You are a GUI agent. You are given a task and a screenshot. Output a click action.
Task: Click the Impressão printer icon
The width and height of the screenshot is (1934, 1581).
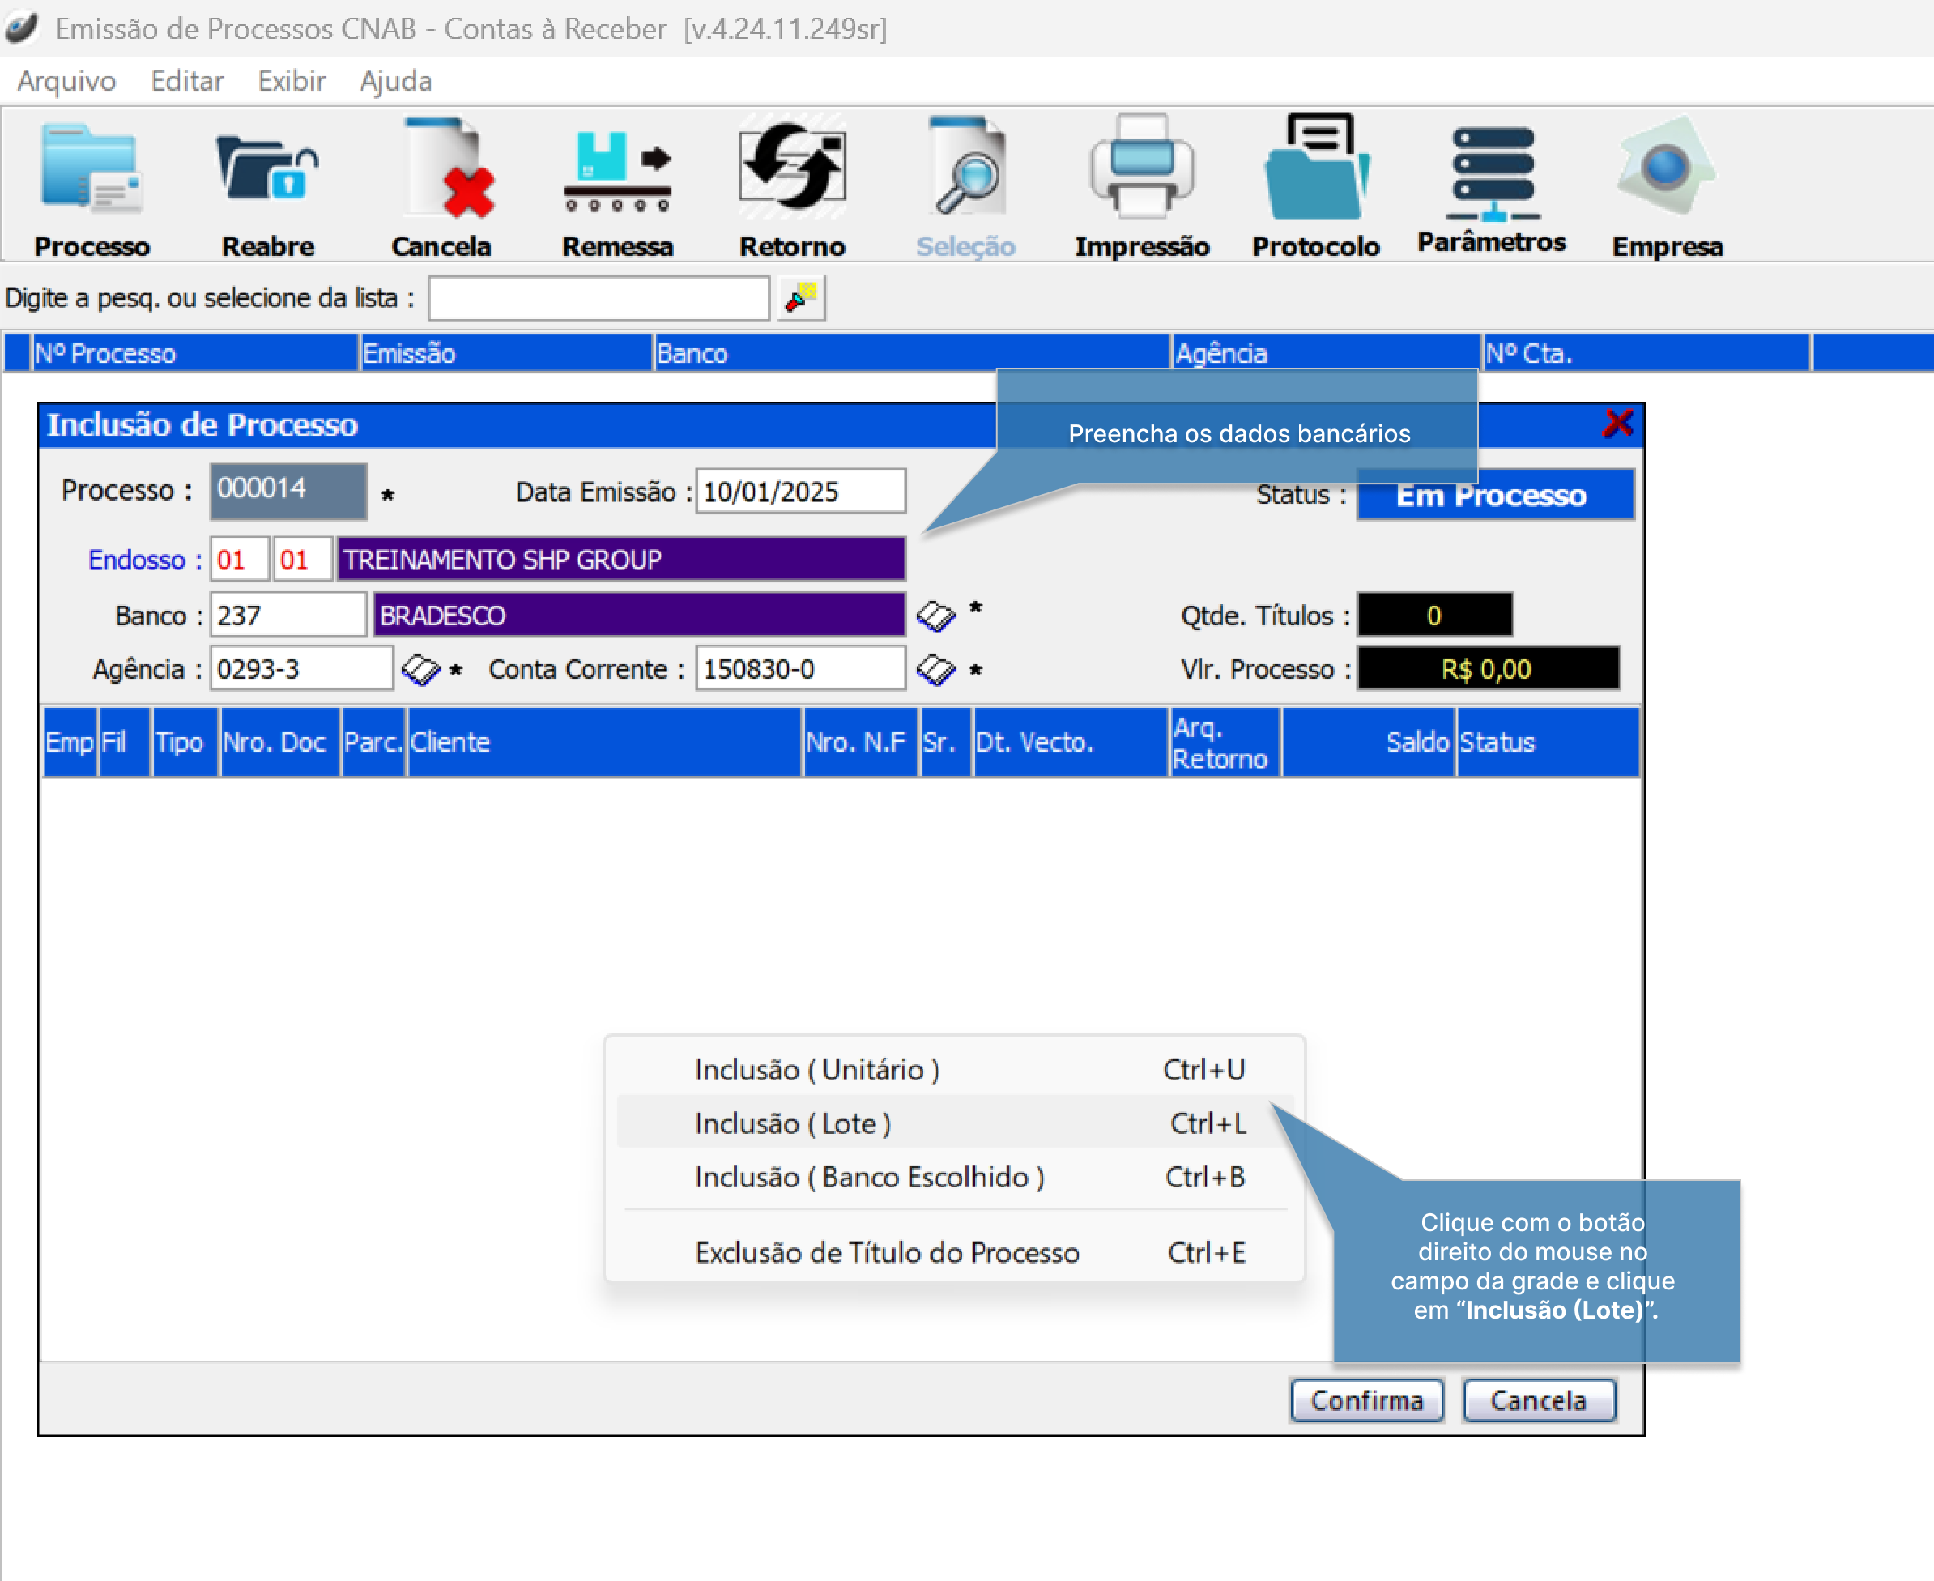pyautogui.click(x=1141, y=170)
